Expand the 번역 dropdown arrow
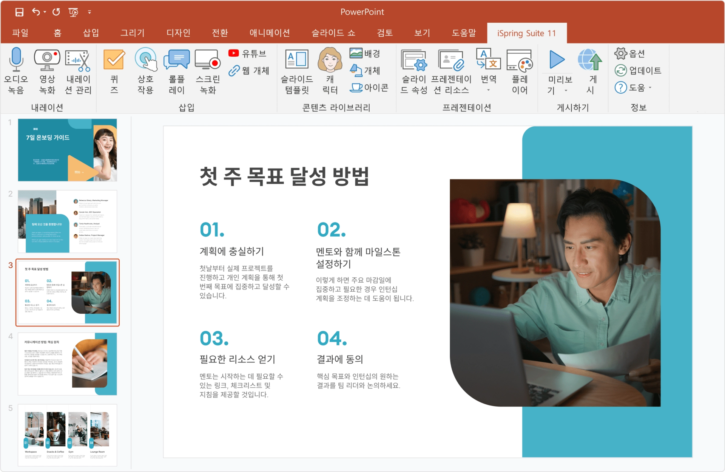This screenshot has height=472, width=725. coord(488,90)
